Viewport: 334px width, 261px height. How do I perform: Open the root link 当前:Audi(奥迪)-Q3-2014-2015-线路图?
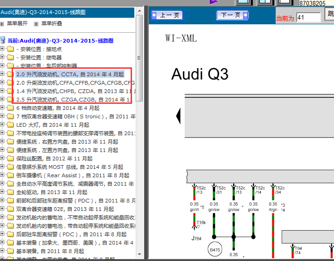(x=60, y=41)
